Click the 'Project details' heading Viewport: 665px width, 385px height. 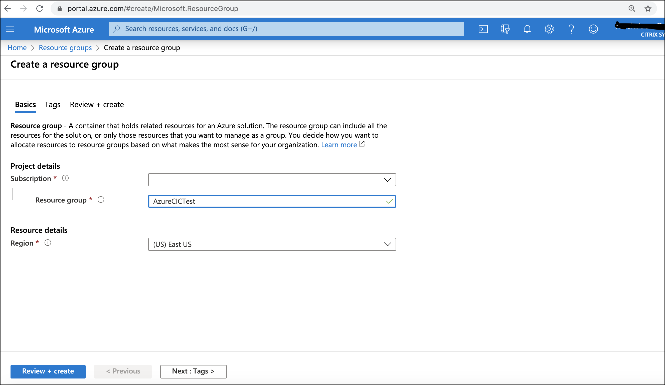(35, 166)
